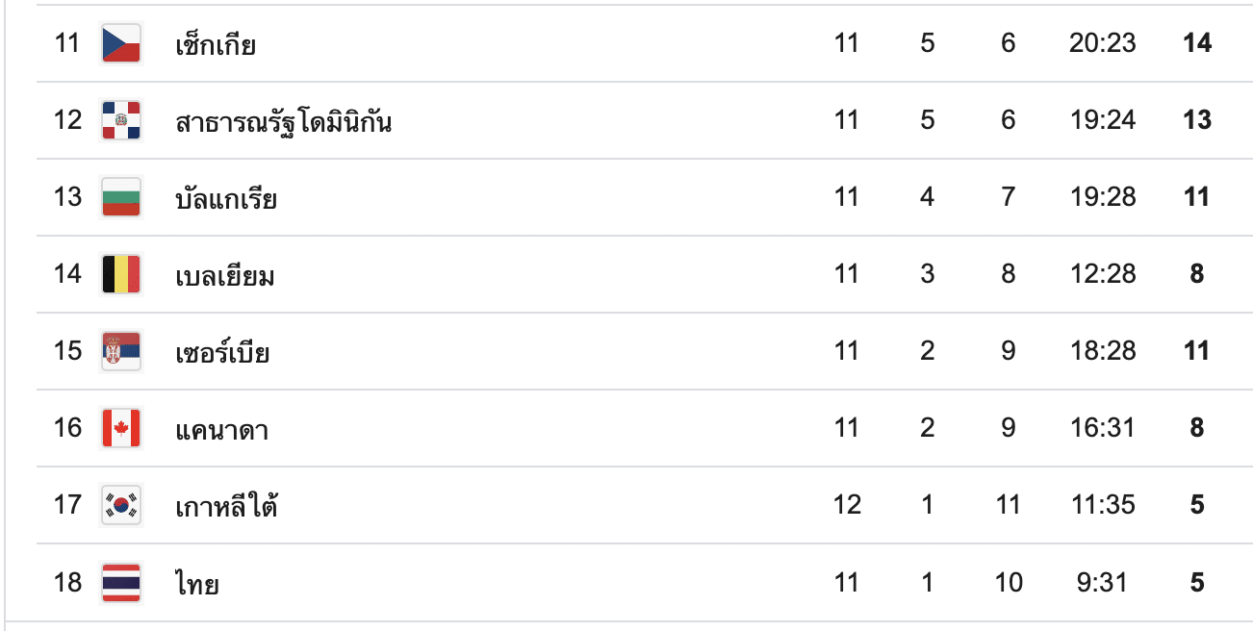Click the Belgium flag icon
1253x631 pixels.
point(121,274)
